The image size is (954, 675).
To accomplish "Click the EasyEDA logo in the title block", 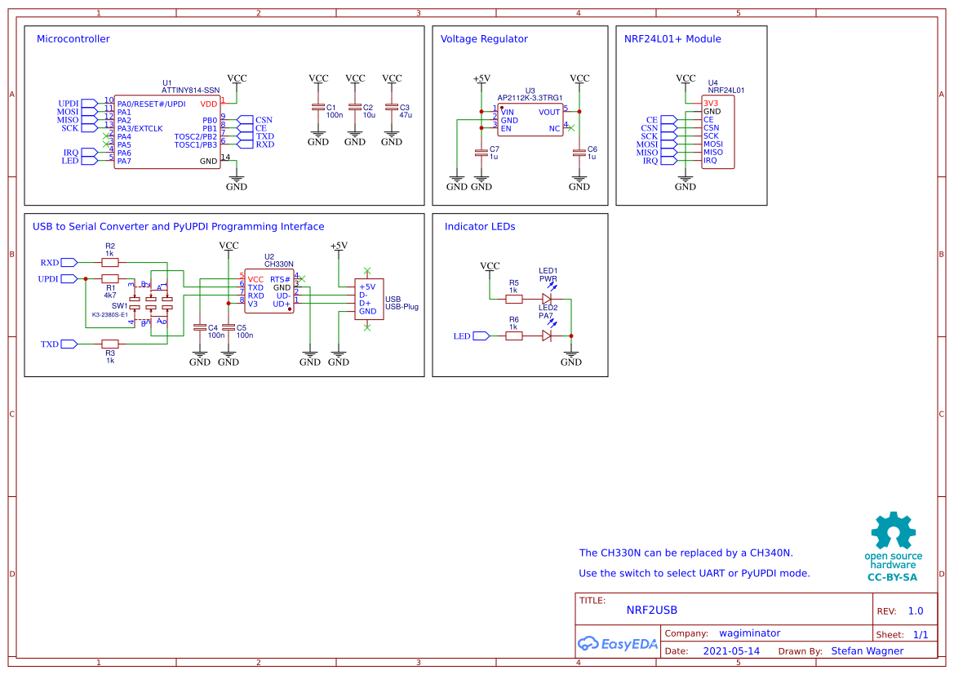I will click(618, 643).
